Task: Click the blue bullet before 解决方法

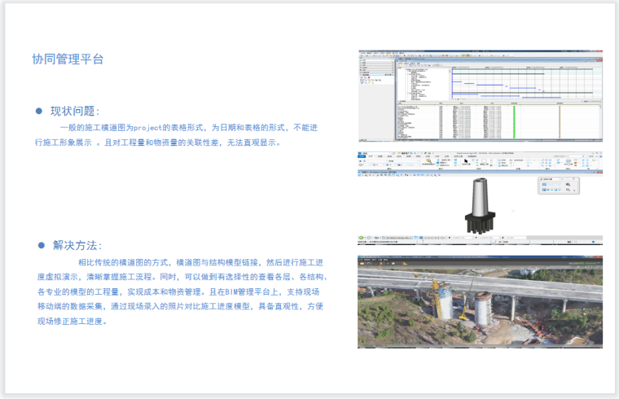Action: pos(39,244)
